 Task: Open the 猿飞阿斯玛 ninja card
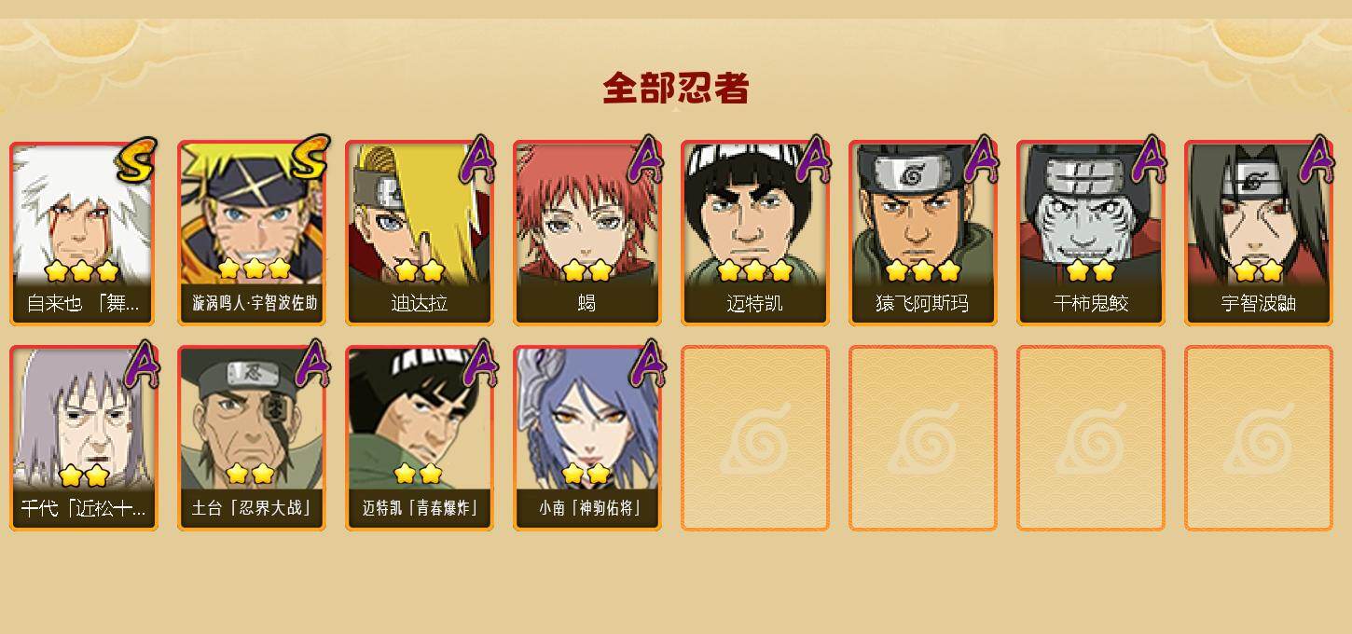pyautogui.click(x=923, y=233)
